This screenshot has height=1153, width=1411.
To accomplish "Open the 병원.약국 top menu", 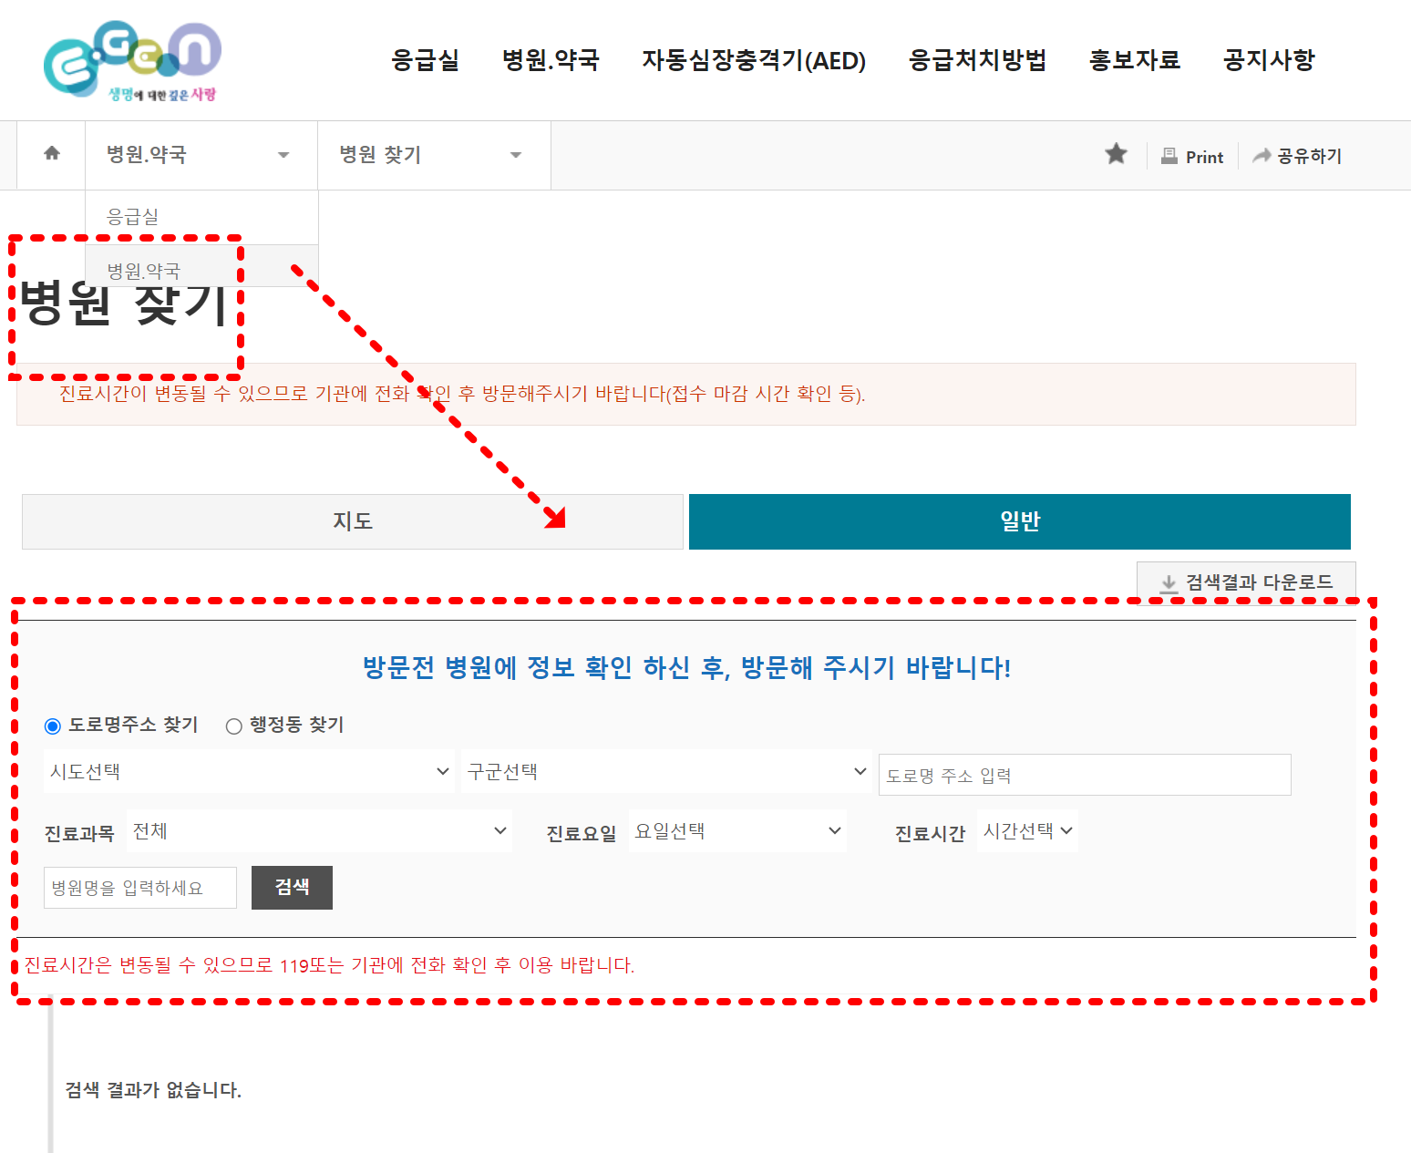I will (551, 60).
